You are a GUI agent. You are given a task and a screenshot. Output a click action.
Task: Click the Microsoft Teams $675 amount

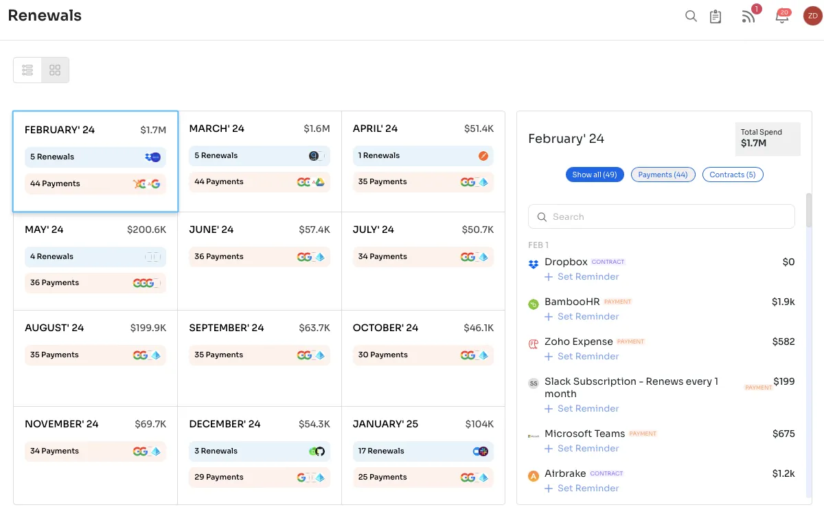(x=783, y=434)
